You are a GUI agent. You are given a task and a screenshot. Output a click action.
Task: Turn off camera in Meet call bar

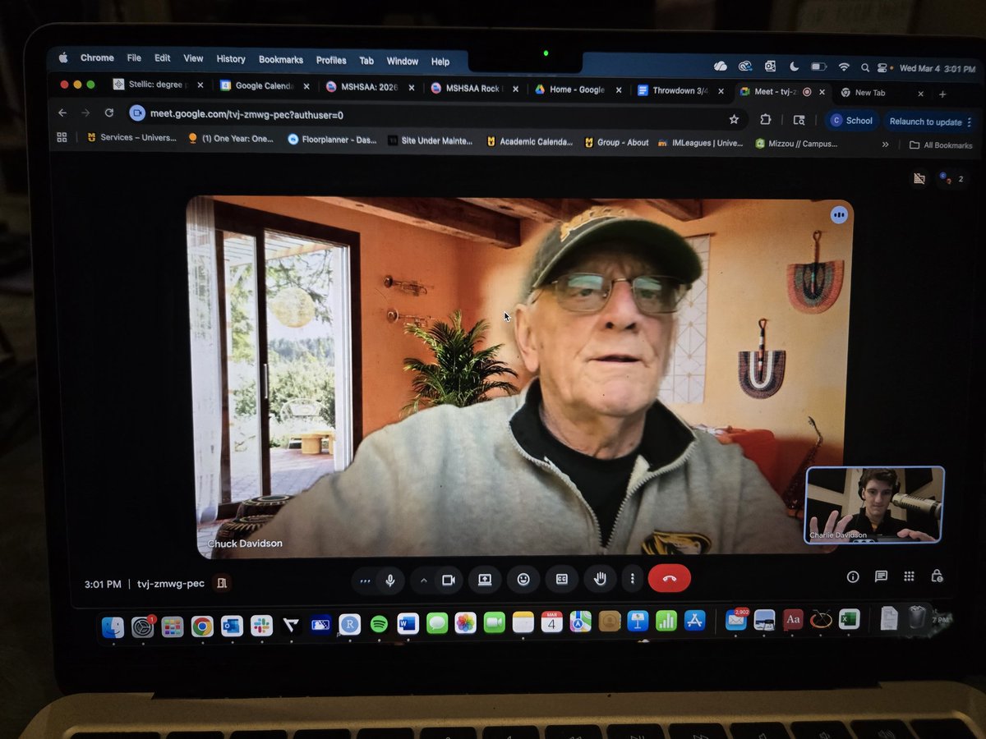[x=448, y=580]
